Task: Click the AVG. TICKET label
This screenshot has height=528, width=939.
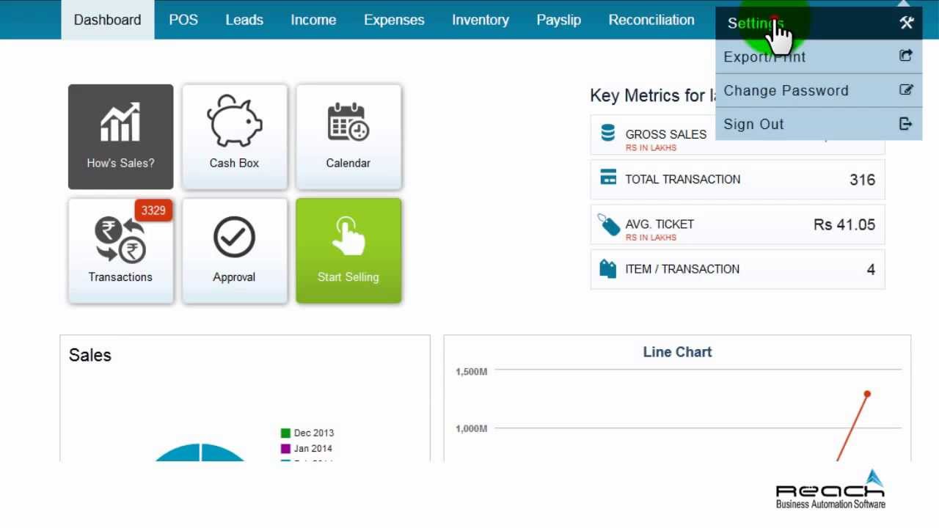Action: [660, 224]
